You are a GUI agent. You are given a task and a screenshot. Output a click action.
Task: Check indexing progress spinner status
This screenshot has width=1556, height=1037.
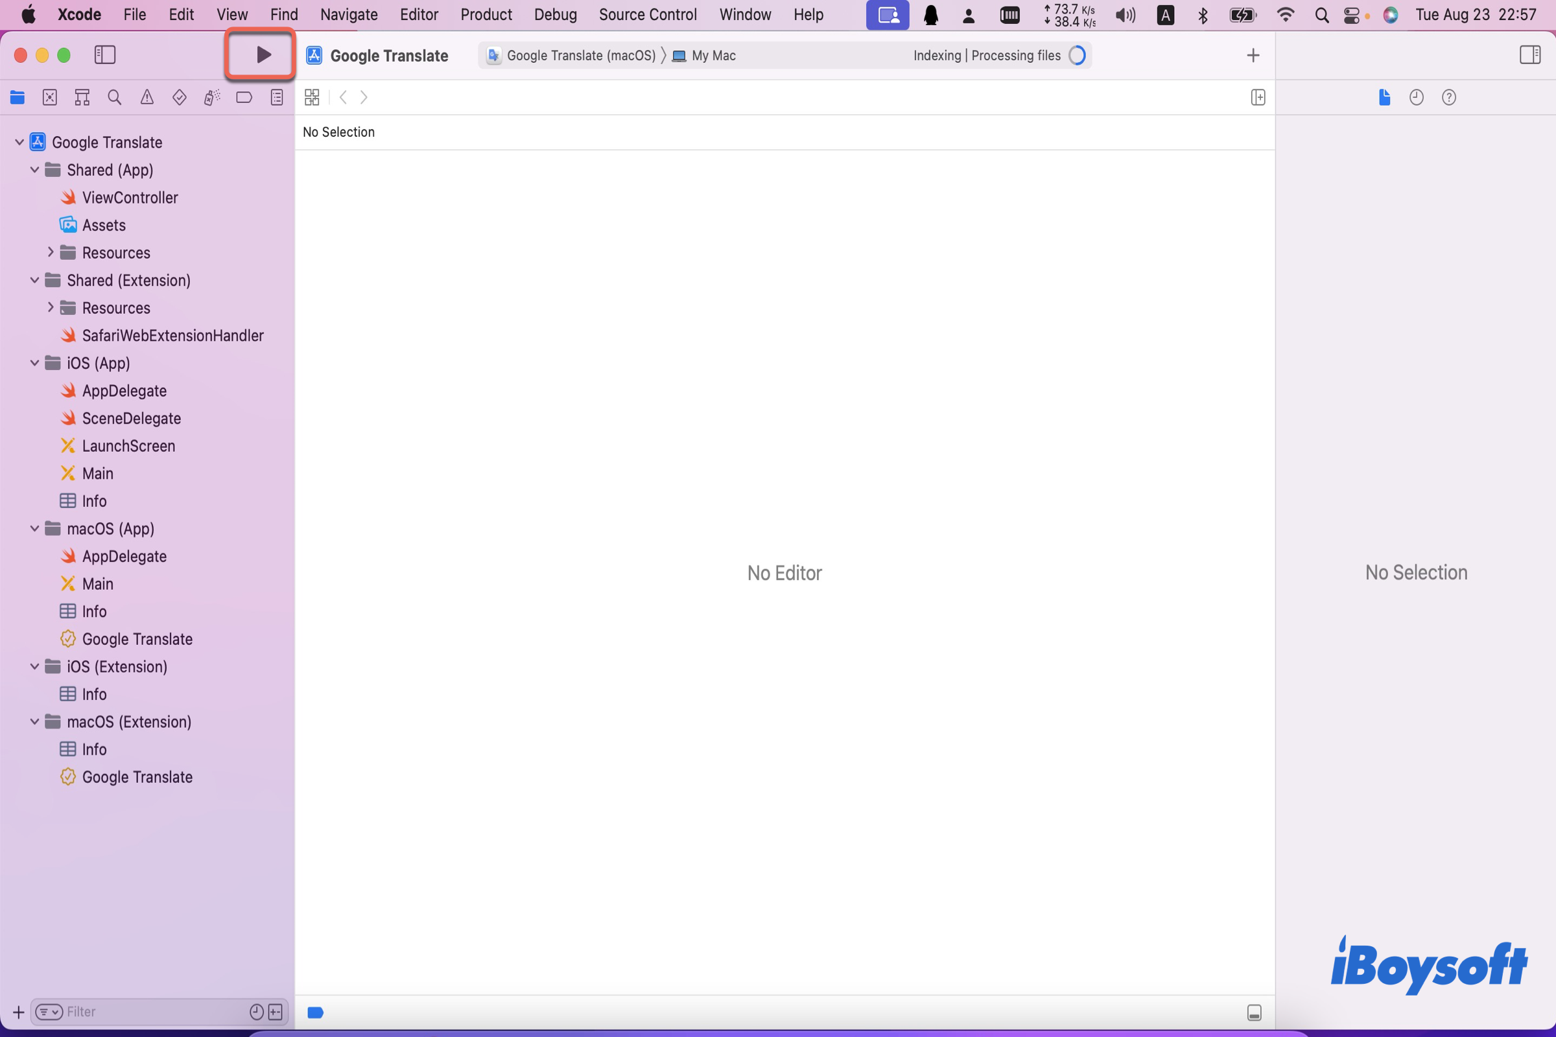1077,56
